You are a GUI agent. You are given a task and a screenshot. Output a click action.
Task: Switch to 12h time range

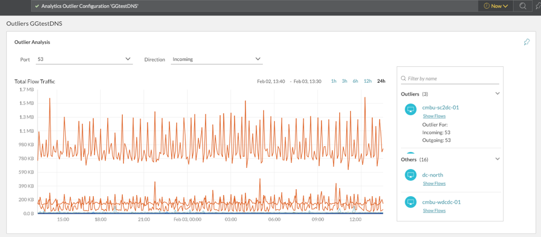click(x=368, y=81)
